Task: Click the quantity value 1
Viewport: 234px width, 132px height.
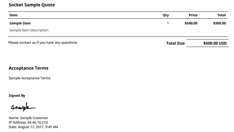Action: (x=168, y=23)
